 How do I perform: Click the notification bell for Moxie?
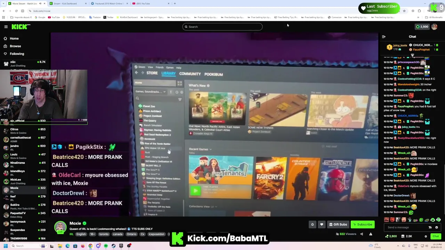pos(312,224)
